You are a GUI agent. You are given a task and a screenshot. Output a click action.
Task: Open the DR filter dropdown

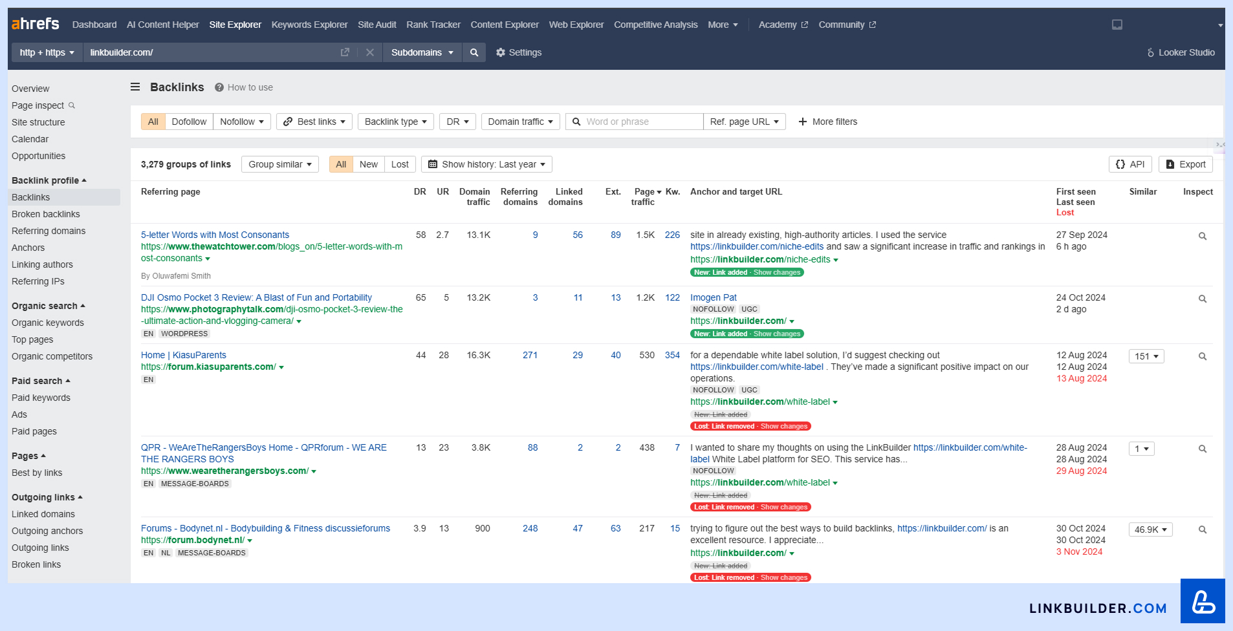point(458,122)
